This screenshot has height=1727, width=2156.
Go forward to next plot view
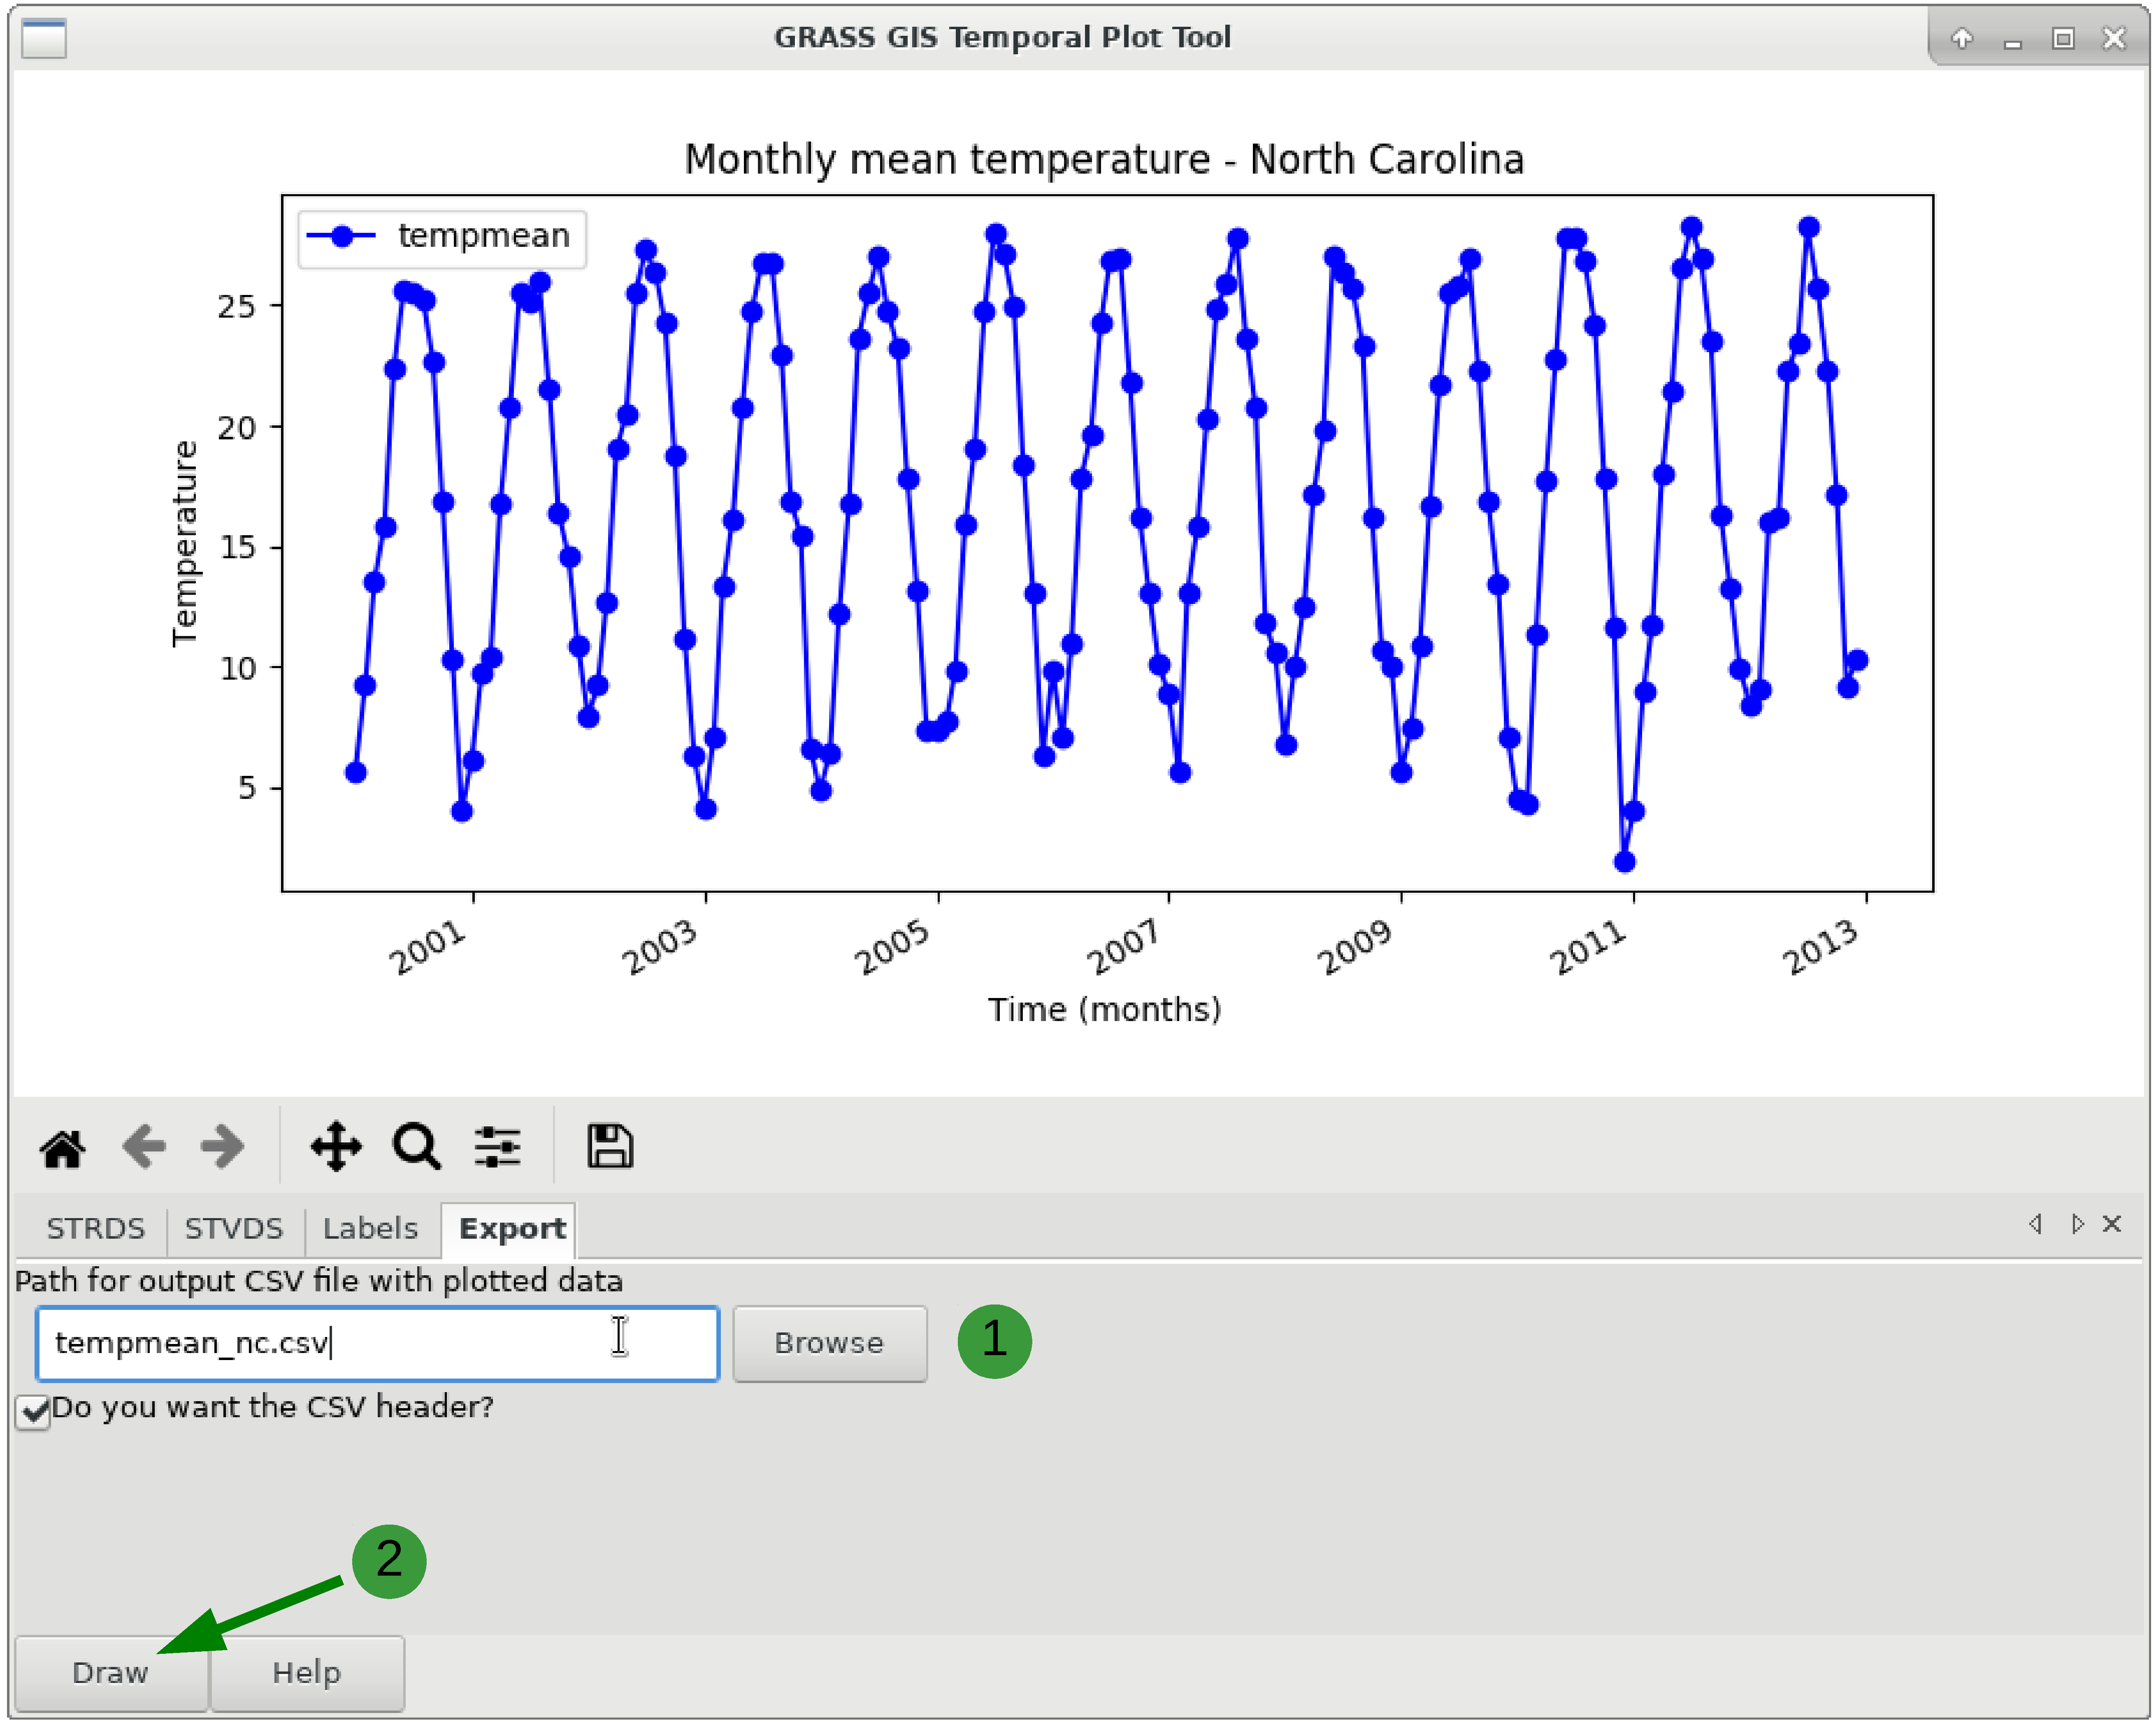(222, 1147)
